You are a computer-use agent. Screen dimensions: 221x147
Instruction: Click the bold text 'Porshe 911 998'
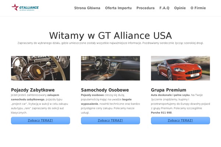click(161, 113)
